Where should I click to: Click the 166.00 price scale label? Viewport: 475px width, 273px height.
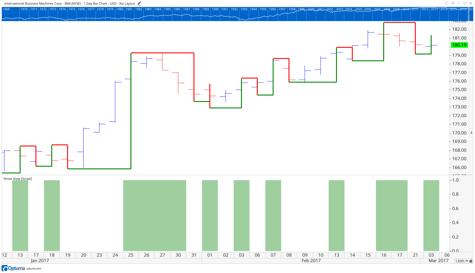click(x=459, y=168)
